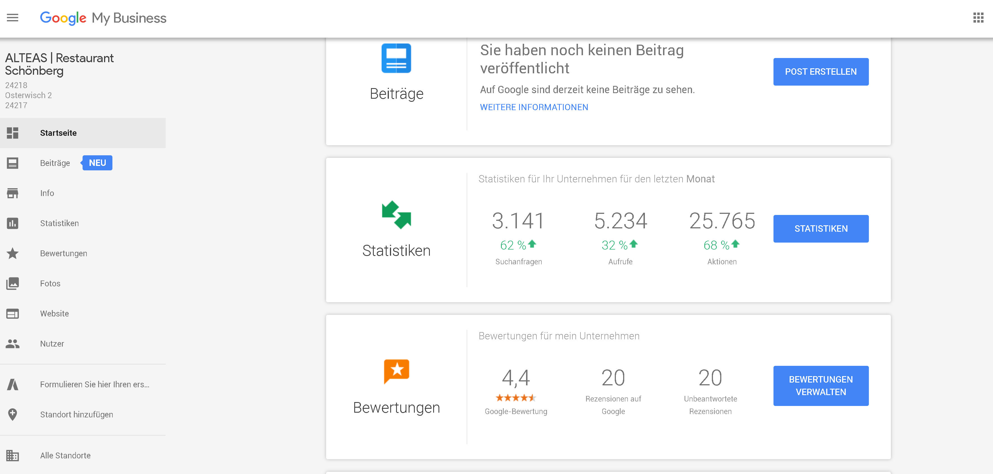
Task: Select Standort hinzufügen in sidebar
Action: pyautogui.click(x=83, y=415)
